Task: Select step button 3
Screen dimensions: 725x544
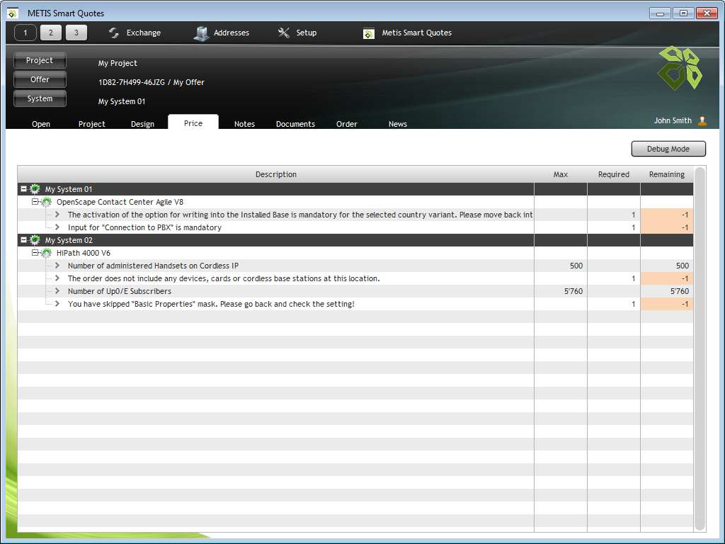Action: tap(76, 33)
